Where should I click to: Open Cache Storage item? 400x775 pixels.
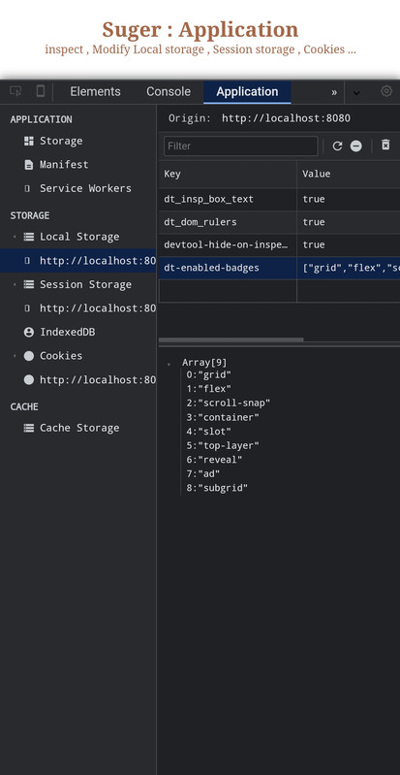click(79, 428)
